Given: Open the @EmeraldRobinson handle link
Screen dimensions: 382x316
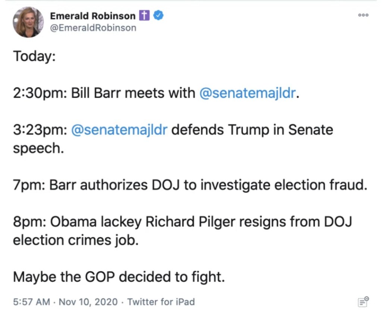Looking at the screenshot, I should [93, 28].
